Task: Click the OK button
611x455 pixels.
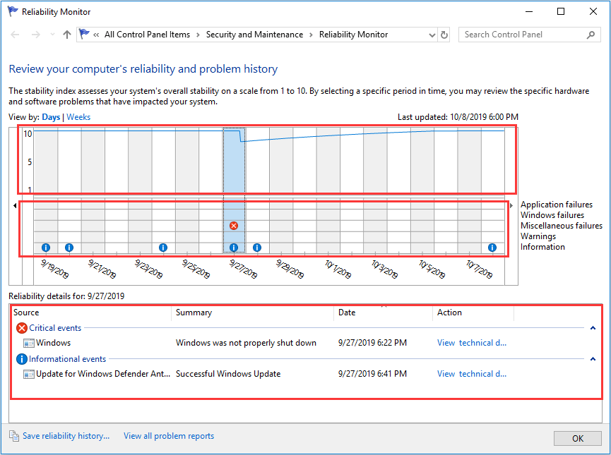Action: 578,439
